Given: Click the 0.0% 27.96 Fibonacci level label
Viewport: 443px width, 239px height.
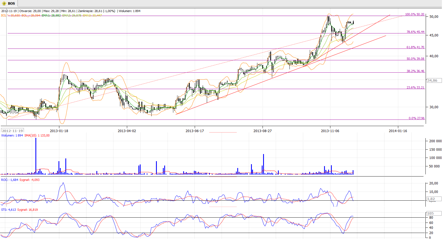Looking at the screenshot, I should click(416, 118).
